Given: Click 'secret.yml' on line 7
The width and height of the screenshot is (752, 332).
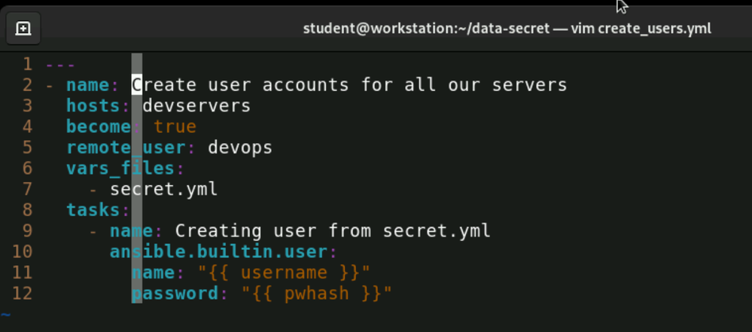Looking at the screenshot, I should (x=164, y=188).
